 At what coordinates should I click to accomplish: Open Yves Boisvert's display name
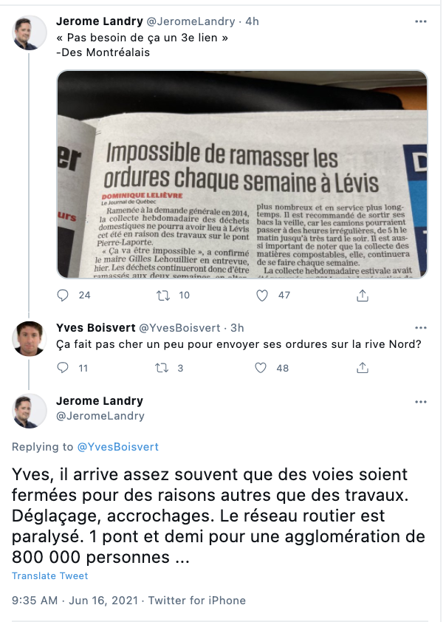tap(95, 328)
